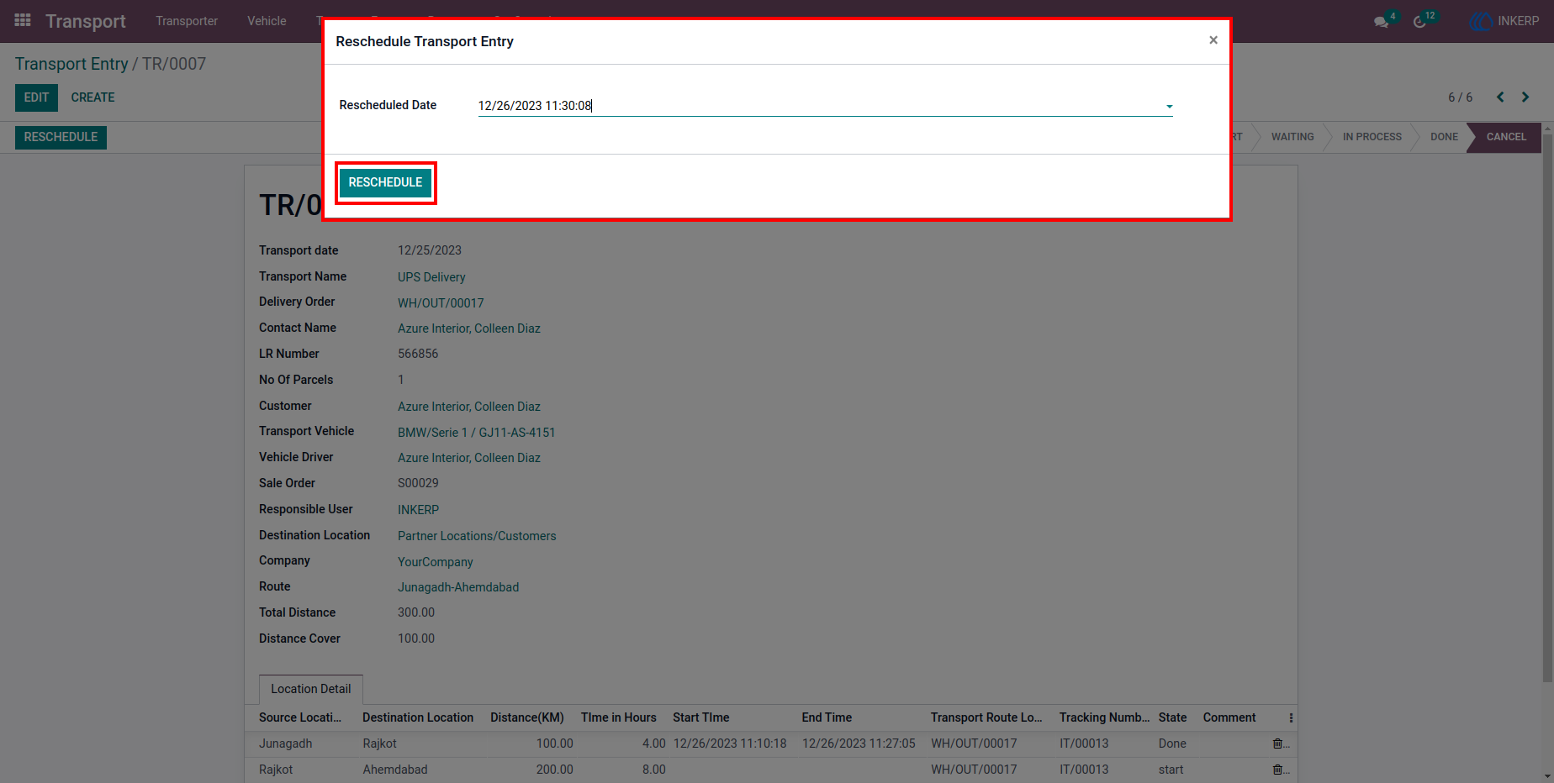Open the conversations chat icon
Screen dimensions: 1554x783
(x=1381, y=22)
